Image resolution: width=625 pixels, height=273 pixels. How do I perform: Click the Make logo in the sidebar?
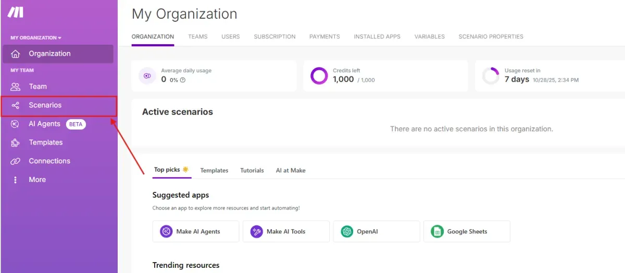tap(16, 12)
